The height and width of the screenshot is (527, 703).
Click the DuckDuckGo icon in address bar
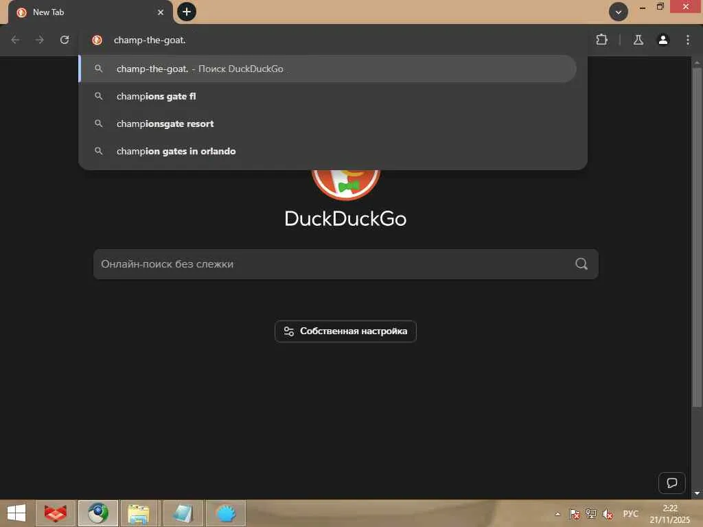click(x=97, y=40)
